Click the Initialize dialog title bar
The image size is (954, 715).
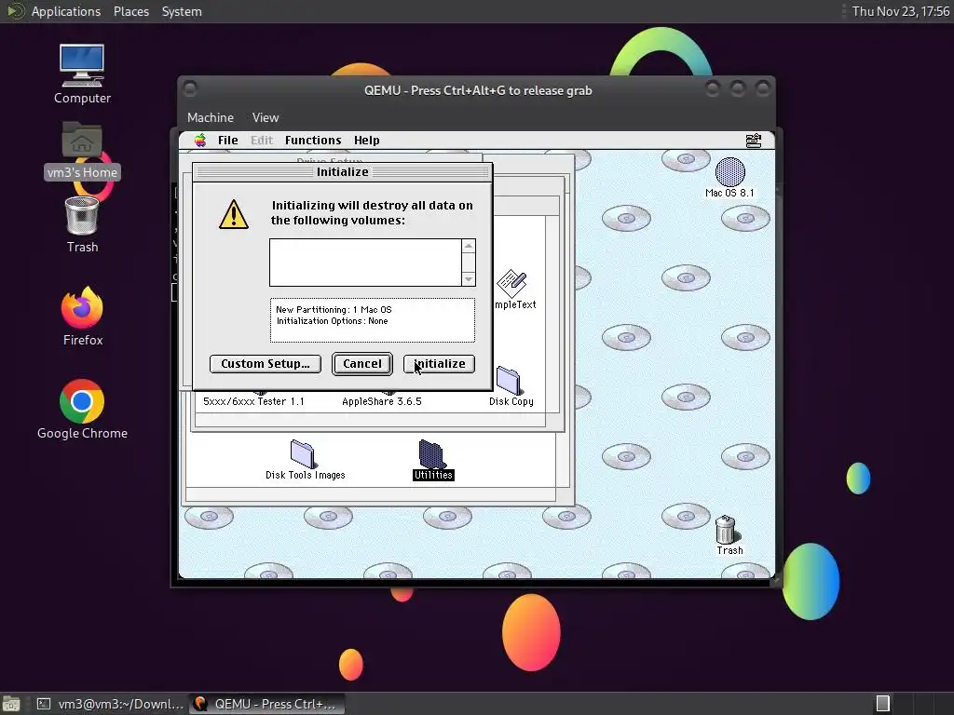click(343, 172)
